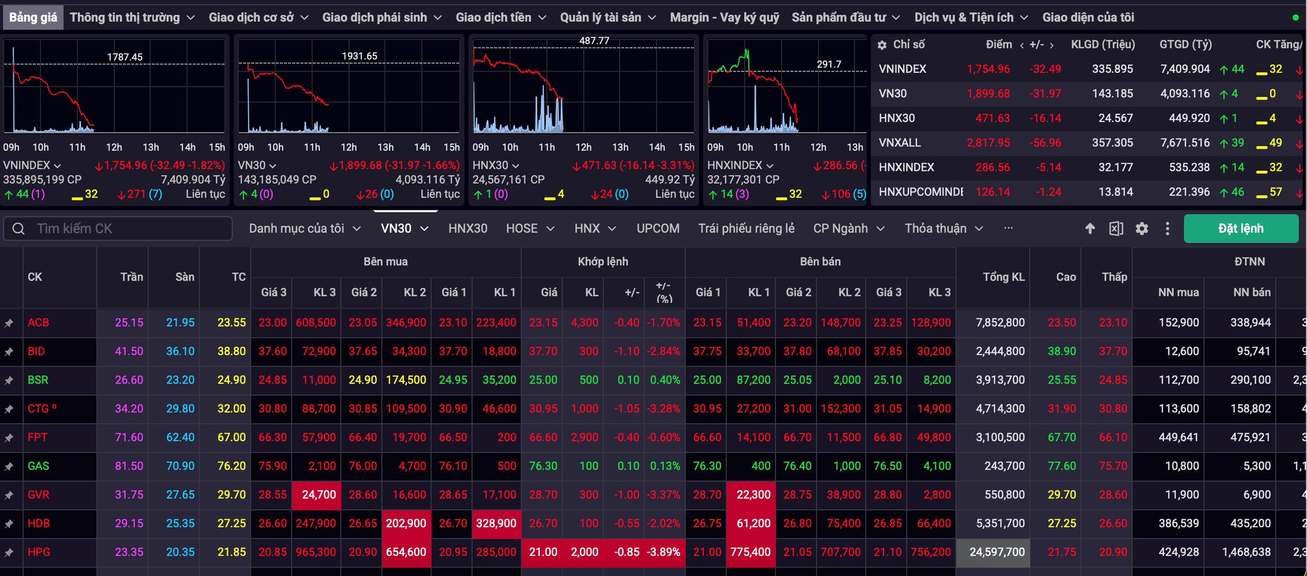Open table settings gear icon

click(1142, 228)
